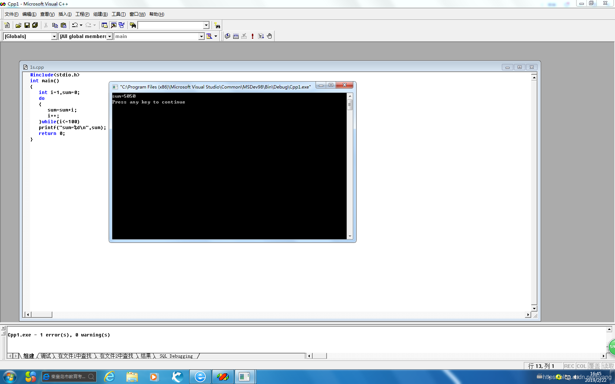Switch to the 结果 output tab
The width and height of the screenshot is (615, 384).
[146, 356]
